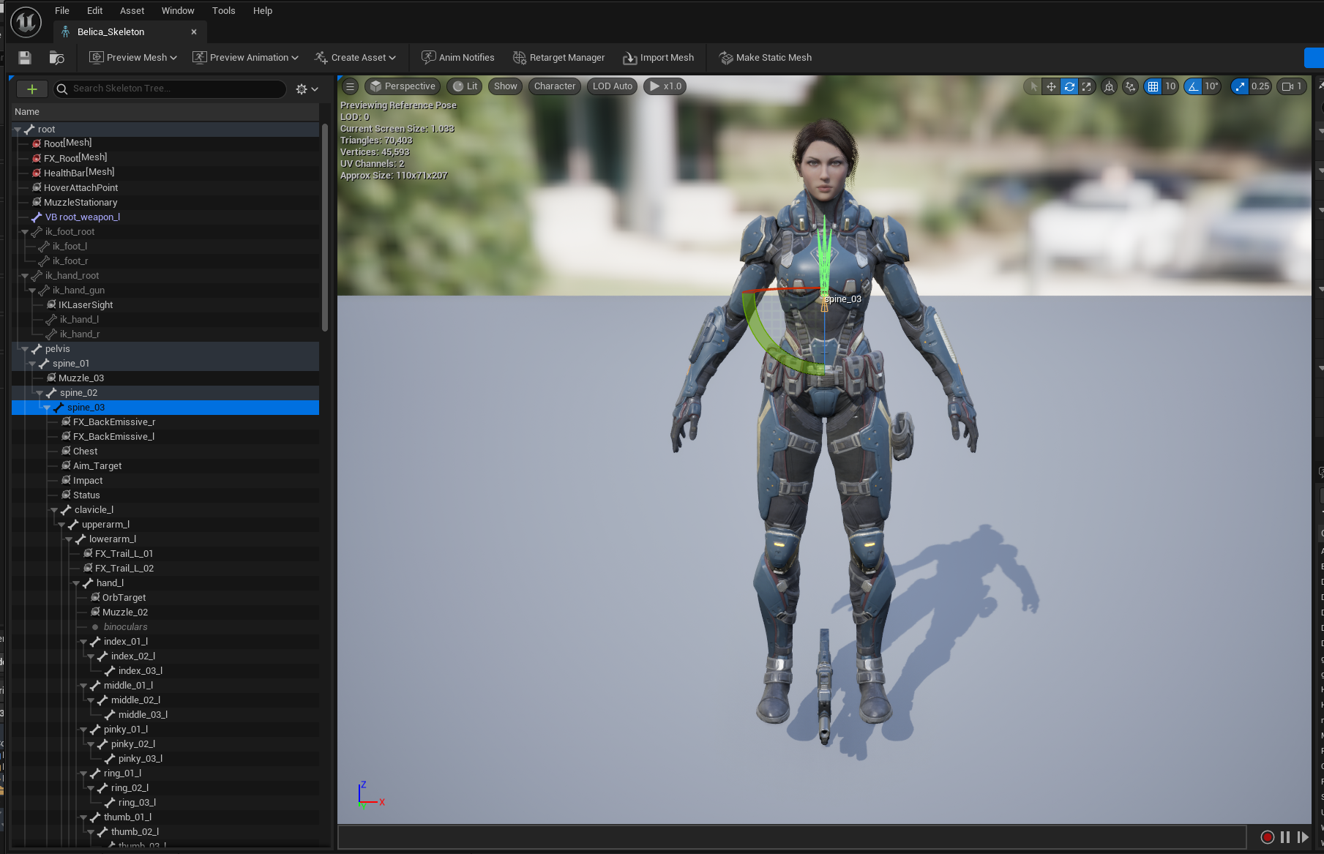This screenshot has height=854, width=1324.
Task: Change playback speed x1.0
Action: coord(665,86)
